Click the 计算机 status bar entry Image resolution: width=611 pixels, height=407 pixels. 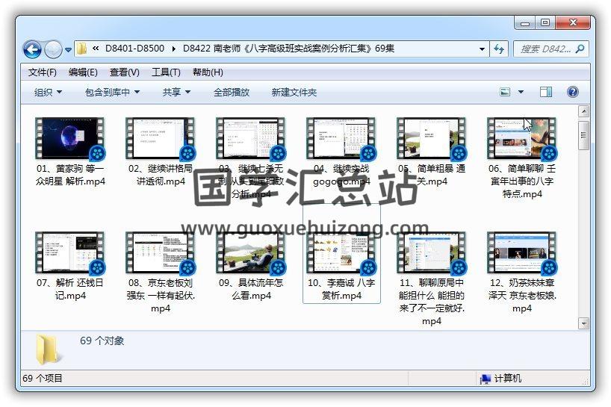coord(500,378)
